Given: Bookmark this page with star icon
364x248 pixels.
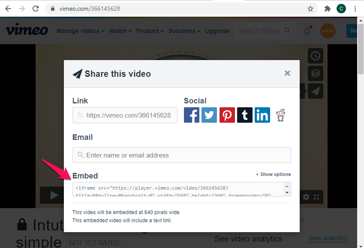Looking at the screenshot, I should point(310,9).
